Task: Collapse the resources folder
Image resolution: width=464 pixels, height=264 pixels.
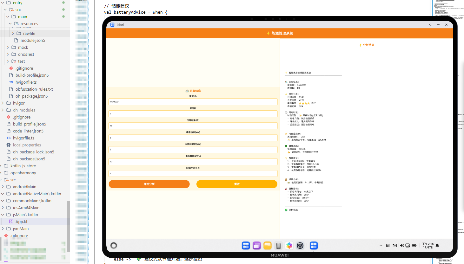Action: point(10,23)
